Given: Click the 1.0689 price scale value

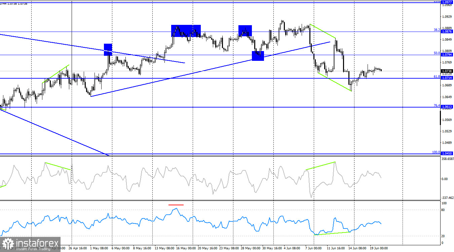Looking at the screenshot, I should pyautogui.click(x=448, y=85).
